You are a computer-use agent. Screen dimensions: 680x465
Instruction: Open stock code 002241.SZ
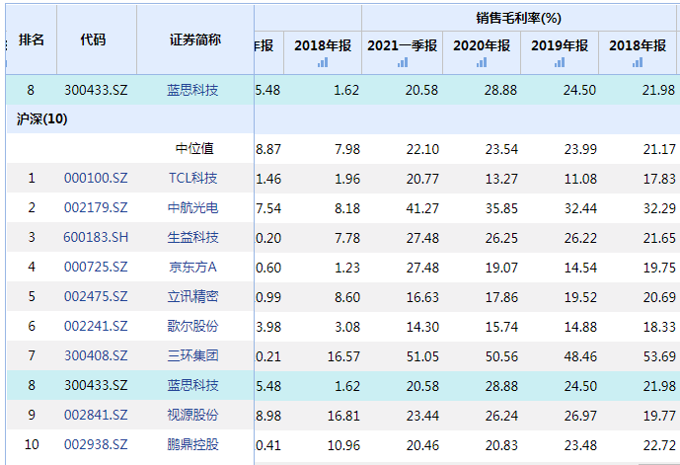pyautogui.click(x=96, y=326)
